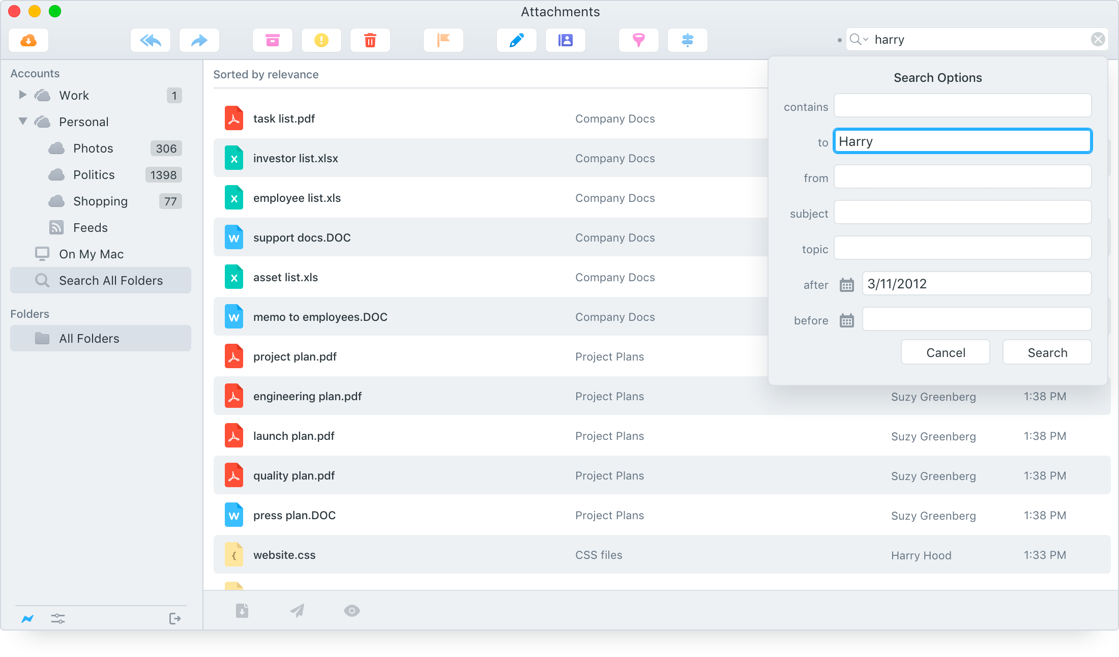Preview the attachment with the eye icon
The width and height of the screenshot is (1119, 657).
pos(351,611)
